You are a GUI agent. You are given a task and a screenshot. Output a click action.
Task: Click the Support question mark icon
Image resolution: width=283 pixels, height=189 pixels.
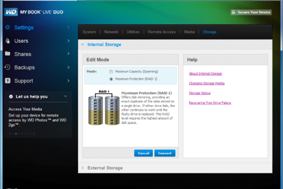click(x=8, y=80)
